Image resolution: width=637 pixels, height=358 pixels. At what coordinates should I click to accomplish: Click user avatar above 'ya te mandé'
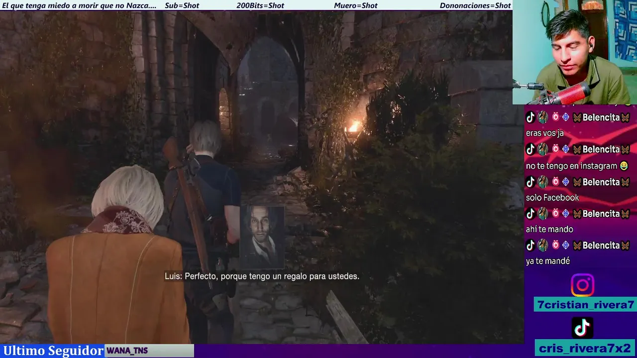[x=542, y=245]
